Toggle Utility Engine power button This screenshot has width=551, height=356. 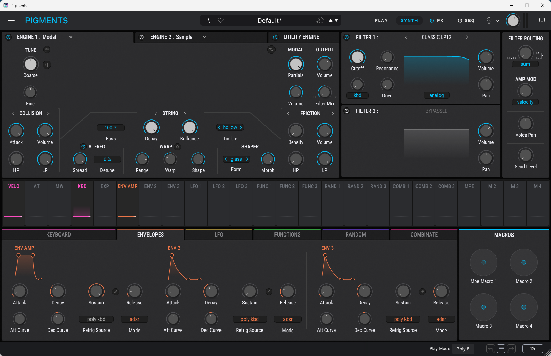click(275, 37)
